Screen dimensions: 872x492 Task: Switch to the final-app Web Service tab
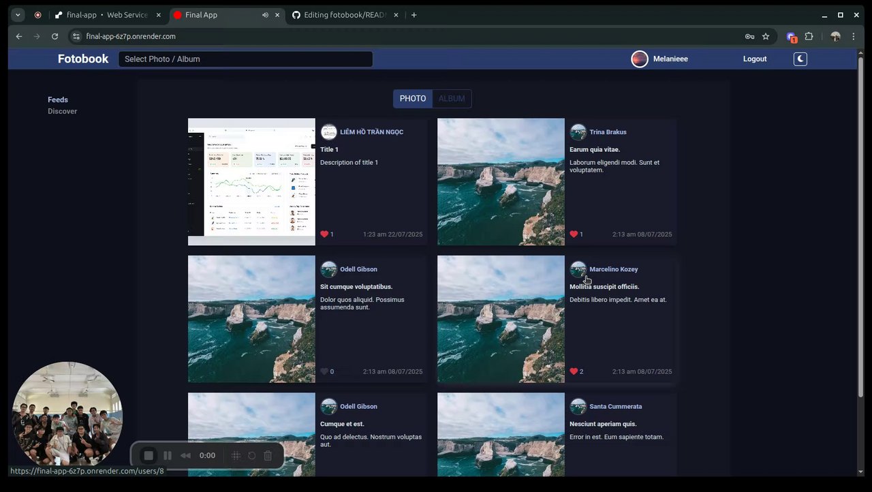107,15
